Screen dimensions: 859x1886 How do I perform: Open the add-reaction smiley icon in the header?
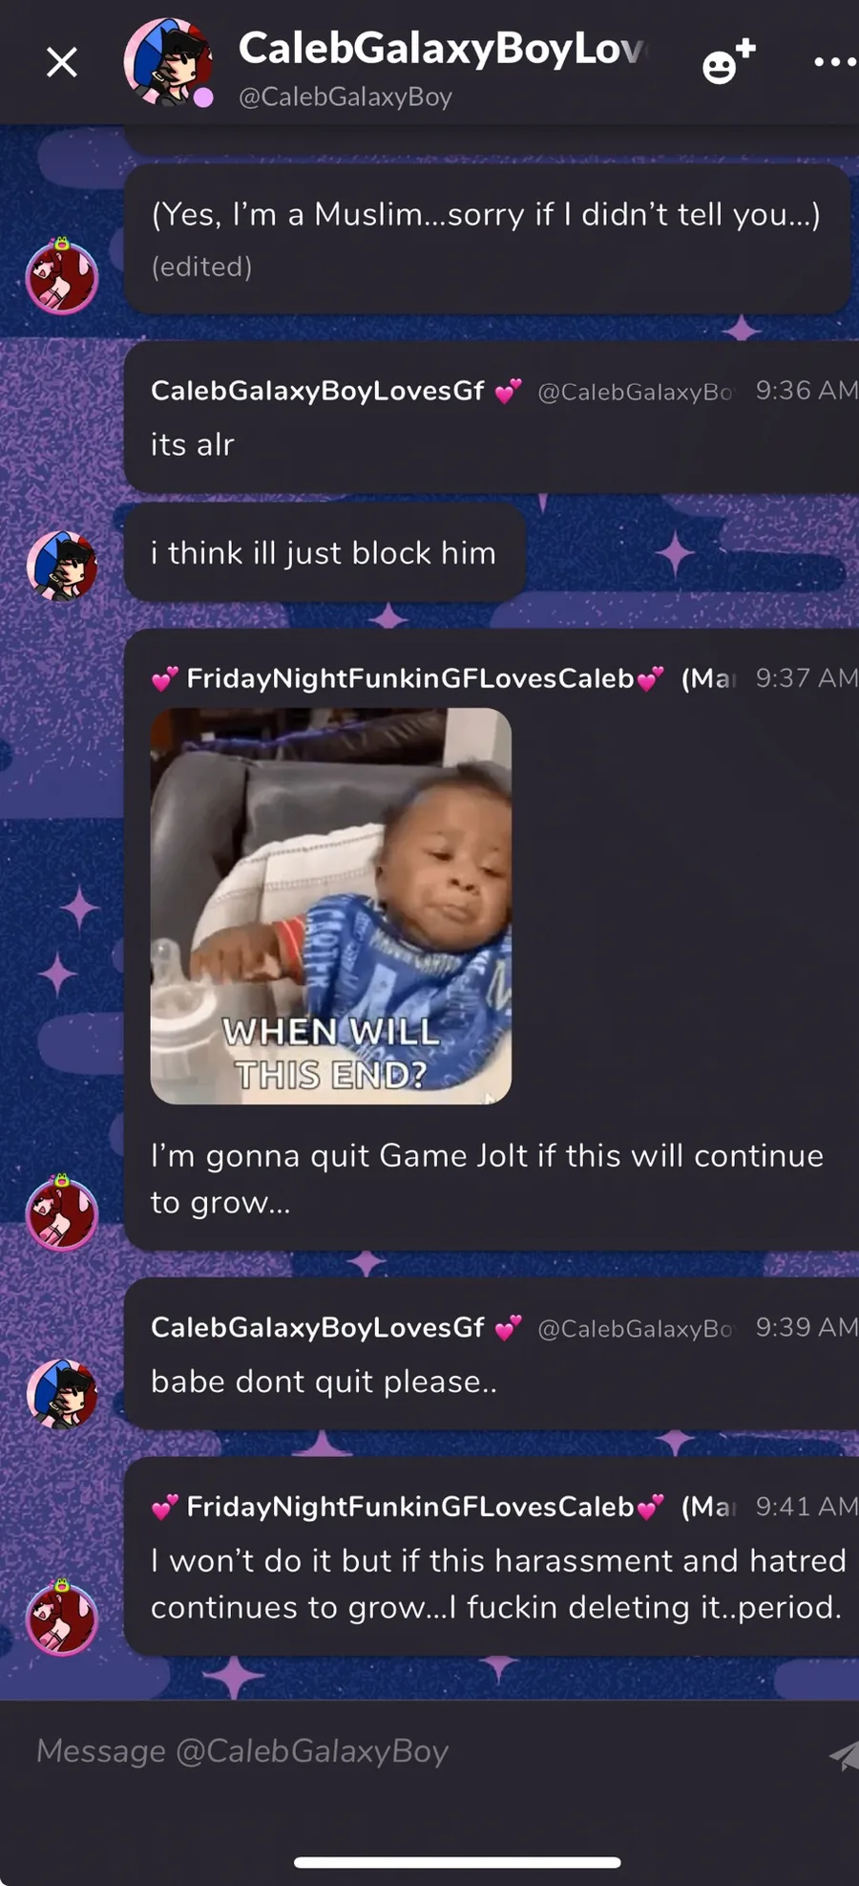tap(728, 61)
